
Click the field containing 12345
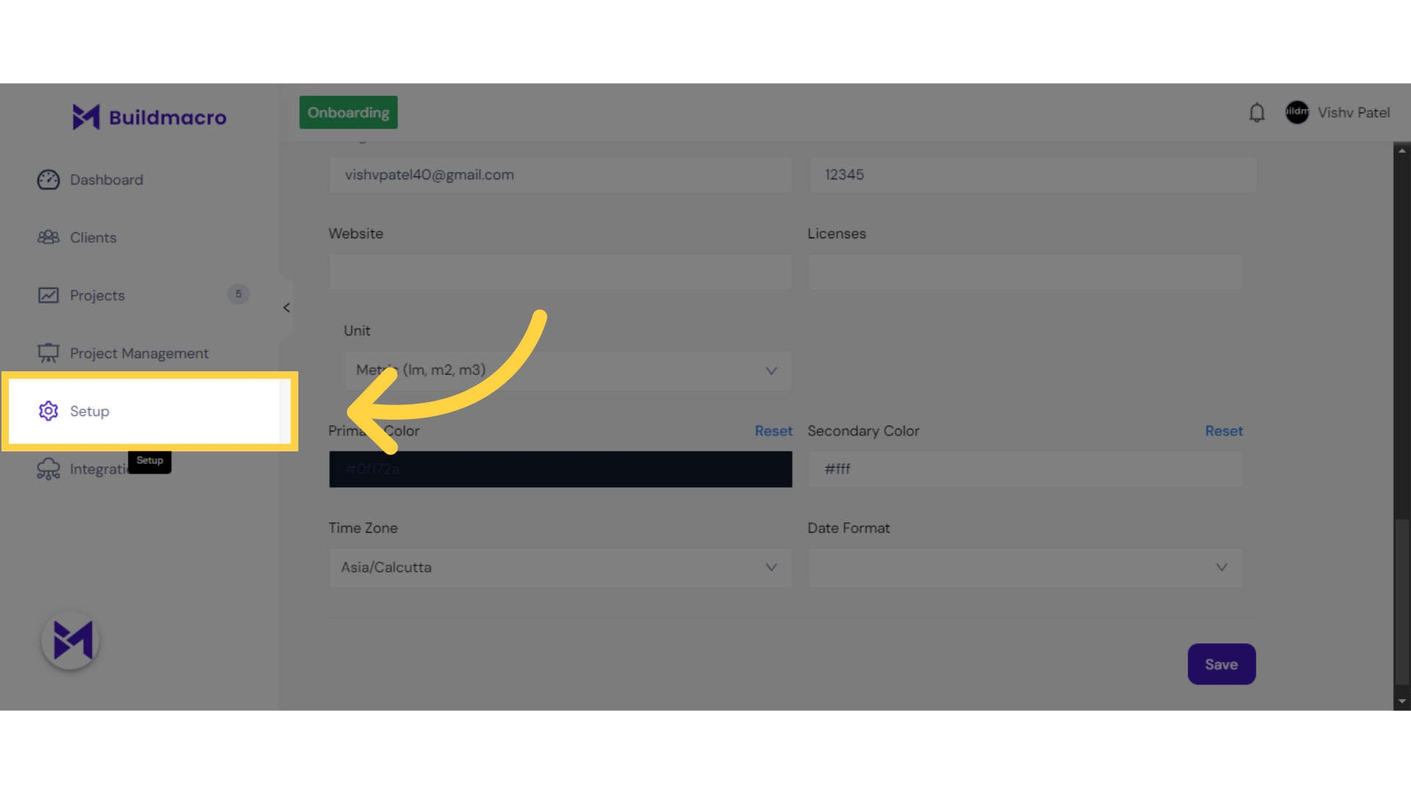coord(1033,175)
